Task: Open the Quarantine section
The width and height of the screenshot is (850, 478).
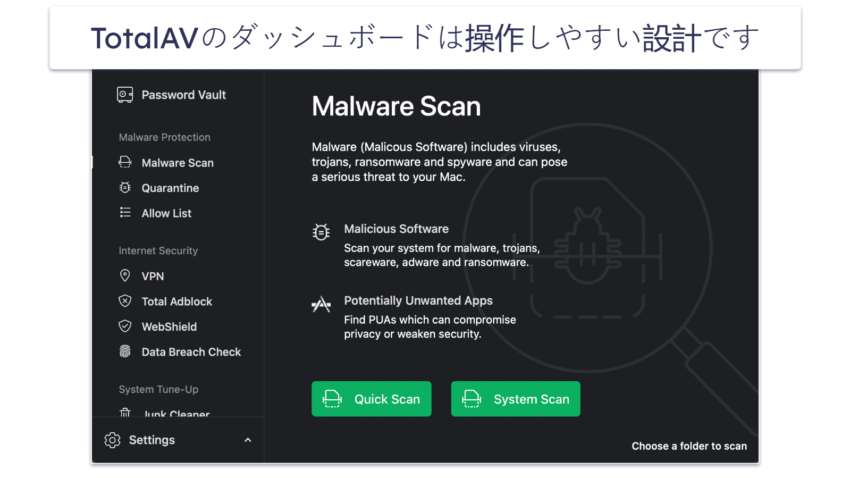Action: [170, 188]
